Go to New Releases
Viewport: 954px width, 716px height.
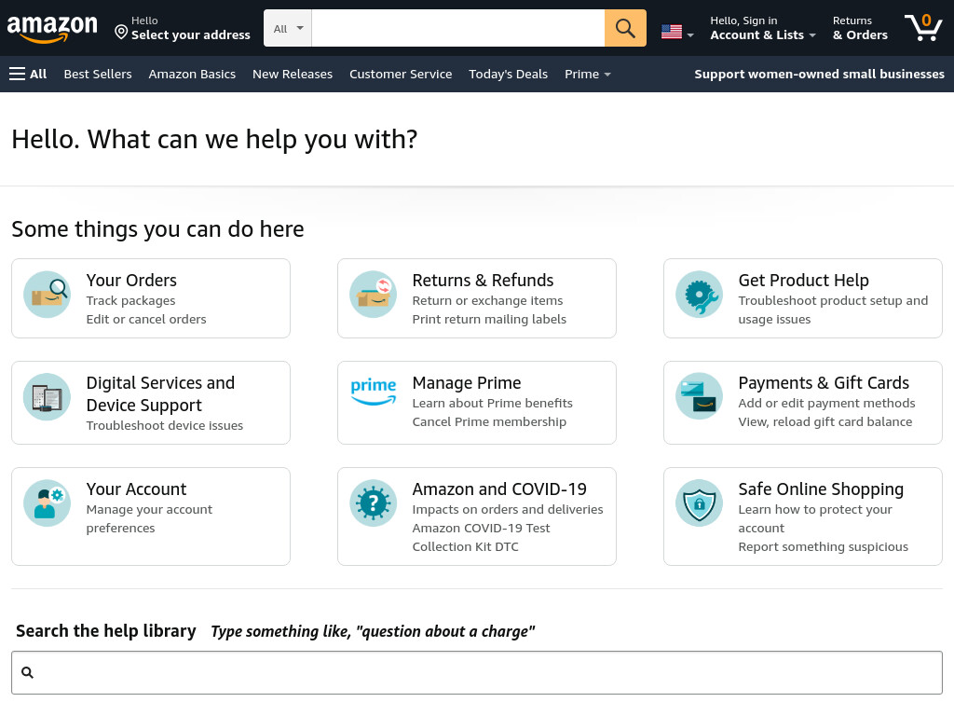tap(293, 75)
